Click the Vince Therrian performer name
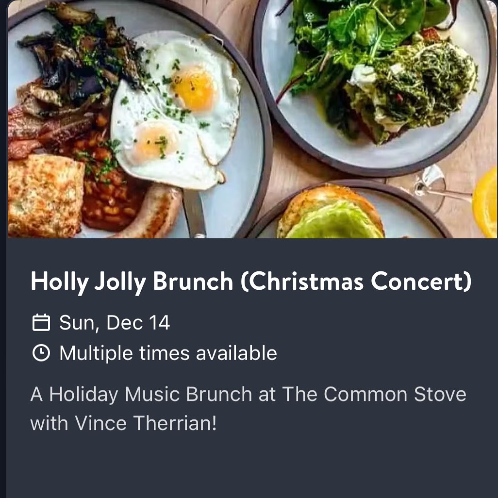The height and width of the screenshot is (498, 498). point(146,423)
